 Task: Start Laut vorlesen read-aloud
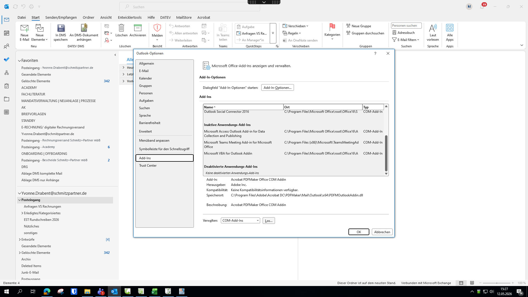(x=433, y=32)
